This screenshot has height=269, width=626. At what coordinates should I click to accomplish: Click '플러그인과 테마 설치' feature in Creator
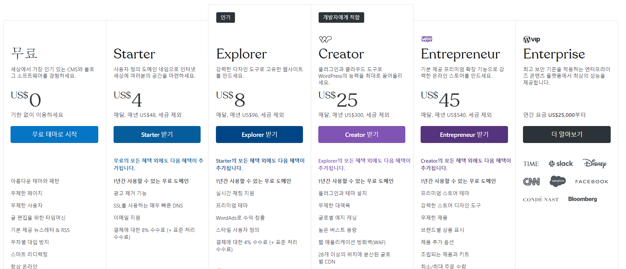click(342, 193)
